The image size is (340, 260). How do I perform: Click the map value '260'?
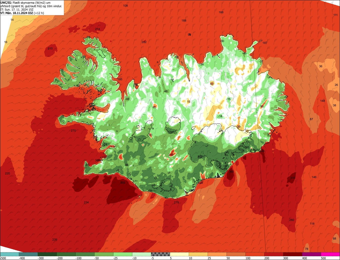click(x=292, y=220)
